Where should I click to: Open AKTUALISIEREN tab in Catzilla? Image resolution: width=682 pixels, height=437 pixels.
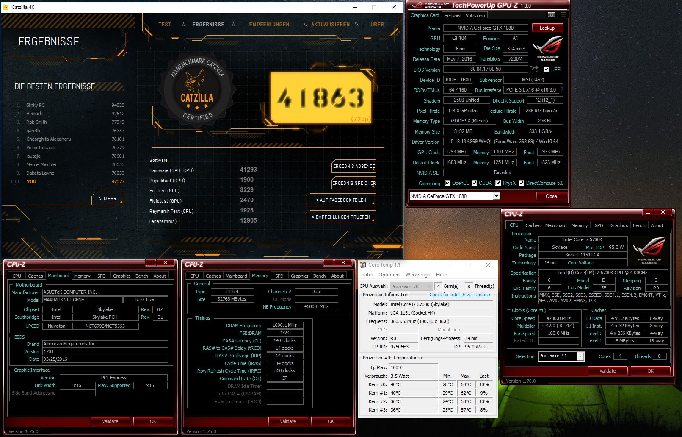click(330, 25)
